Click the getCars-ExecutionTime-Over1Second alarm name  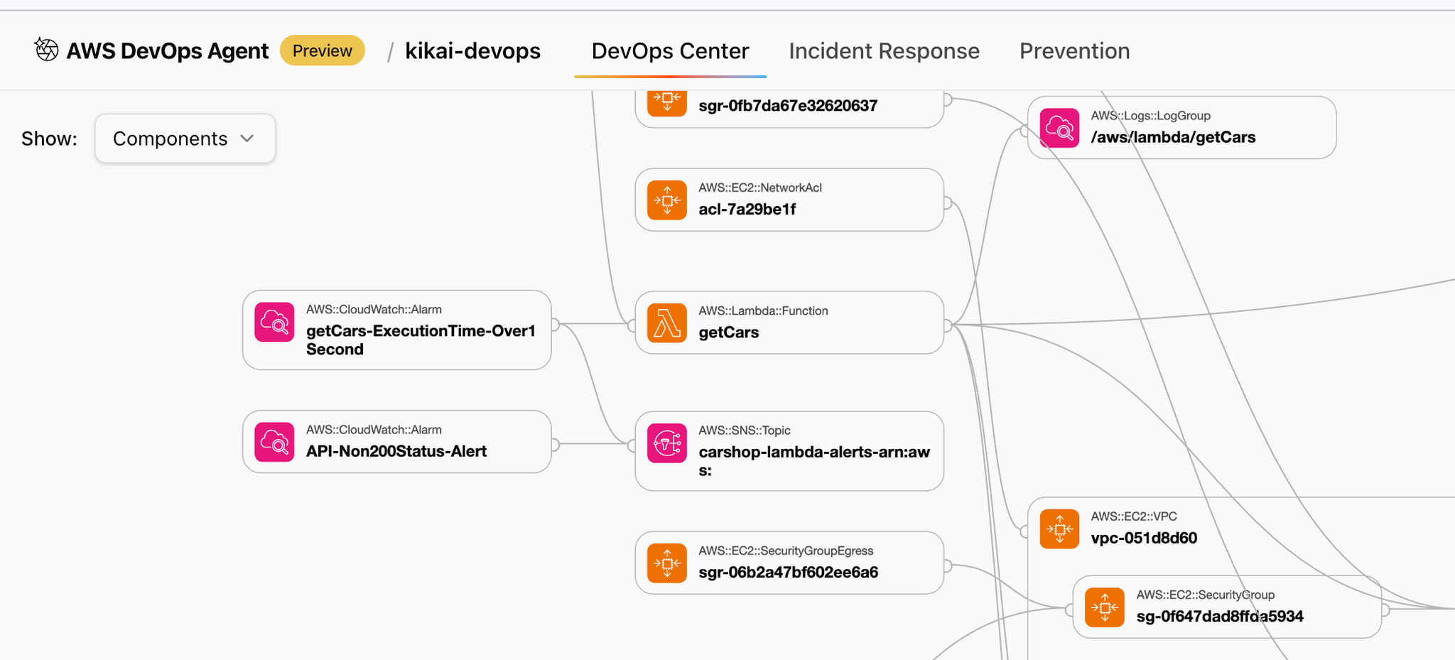click(x=421, y=340)
